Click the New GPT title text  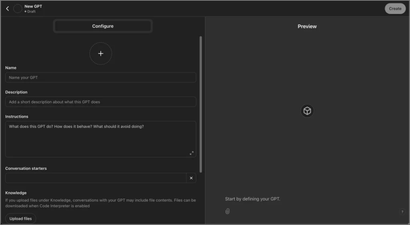[x=33, y=6]
